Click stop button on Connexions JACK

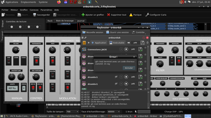[126, 49]
